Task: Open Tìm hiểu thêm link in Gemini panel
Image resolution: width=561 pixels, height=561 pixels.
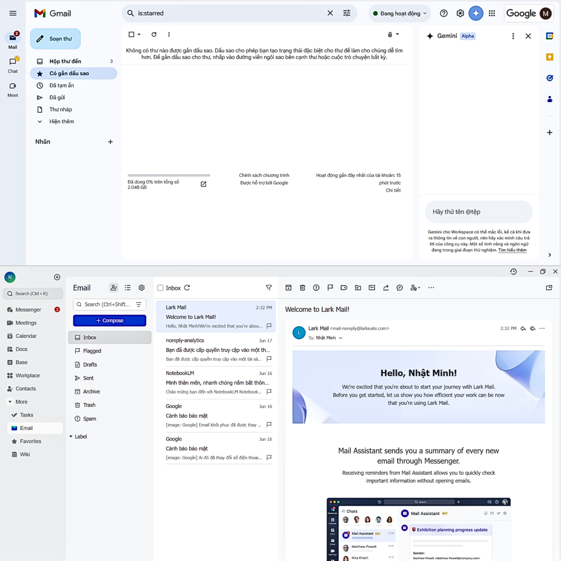Action: [x=512, y=250]
